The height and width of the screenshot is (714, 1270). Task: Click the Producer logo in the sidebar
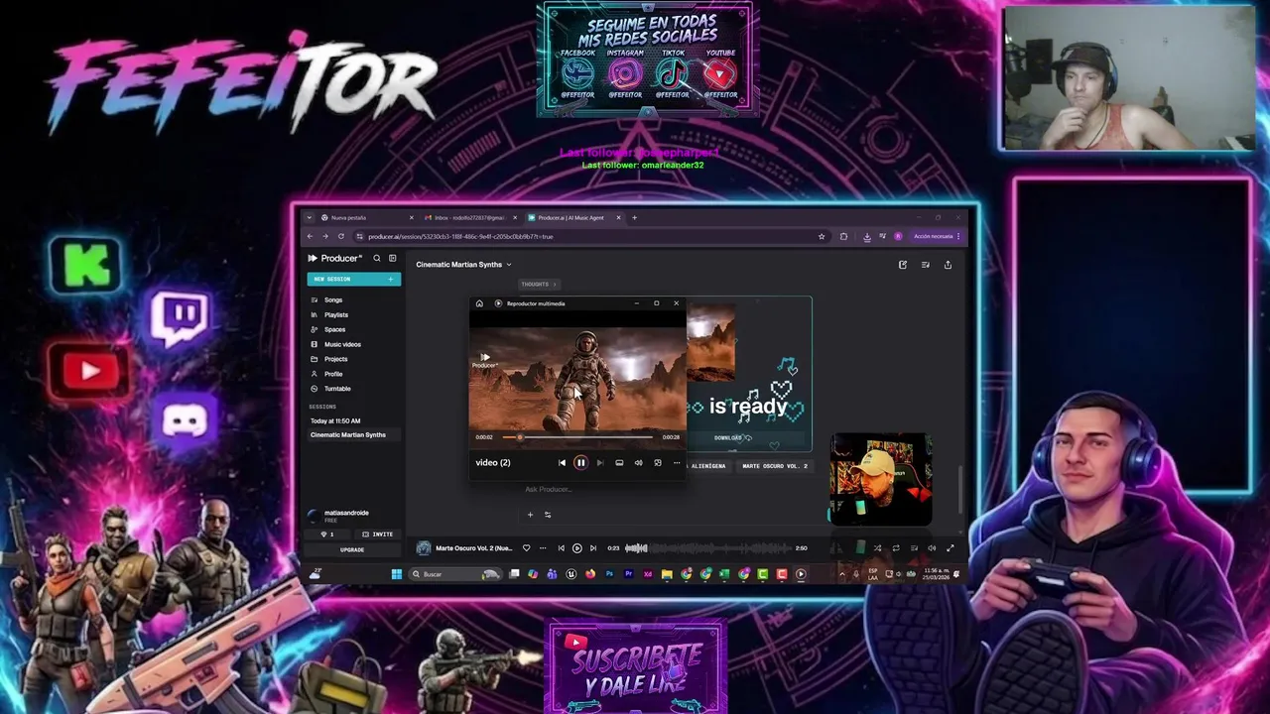[334, 258]
